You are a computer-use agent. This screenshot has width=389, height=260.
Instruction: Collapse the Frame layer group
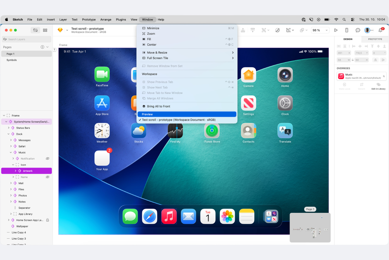[x=4, y=115]
